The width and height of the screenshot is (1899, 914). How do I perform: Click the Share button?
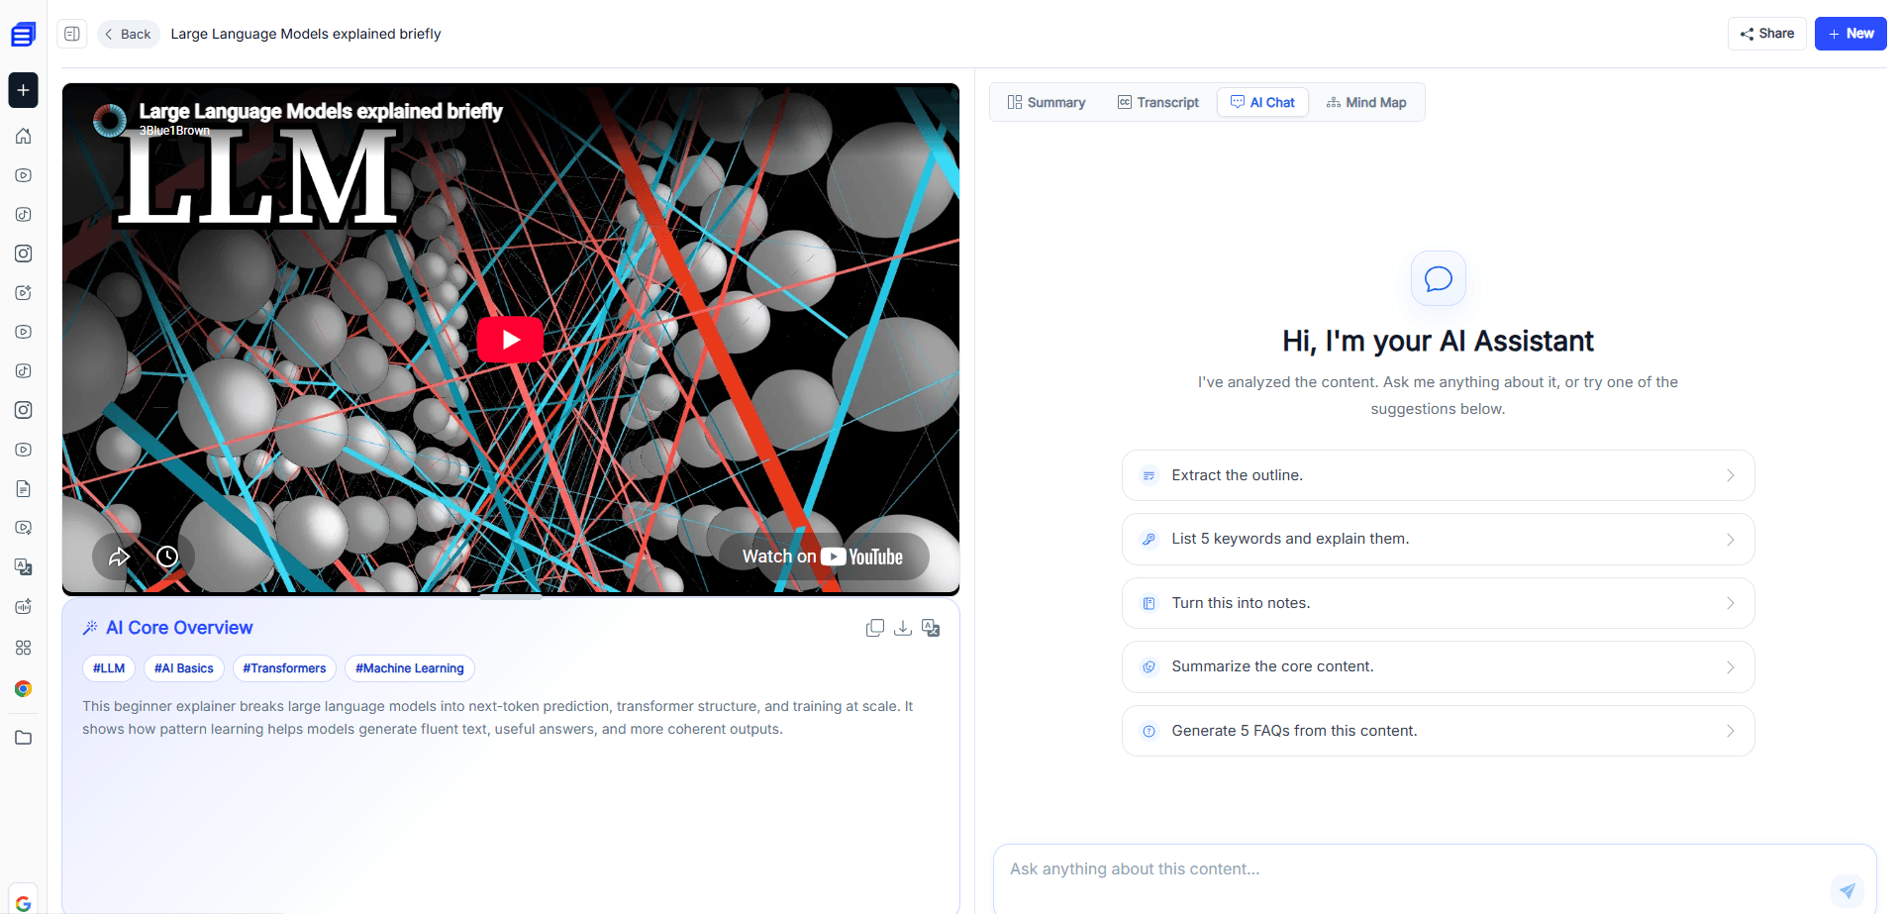[x=1766, y=34]
